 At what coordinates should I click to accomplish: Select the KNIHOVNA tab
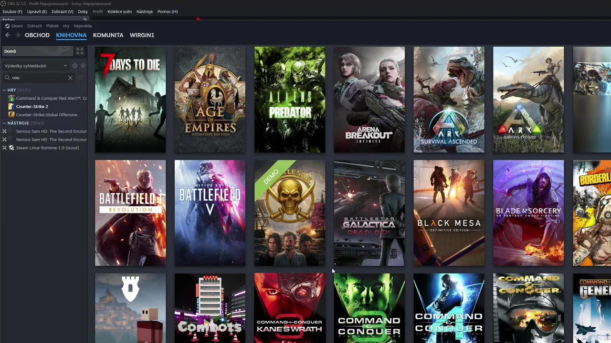tap(71, 35)
